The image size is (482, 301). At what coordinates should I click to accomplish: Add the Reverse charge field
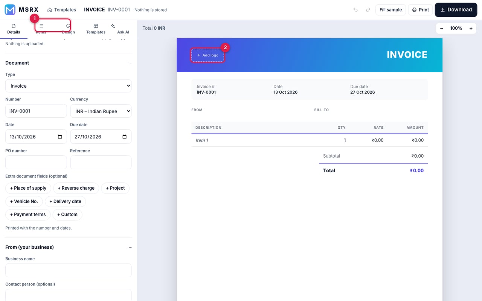(76, 188)
